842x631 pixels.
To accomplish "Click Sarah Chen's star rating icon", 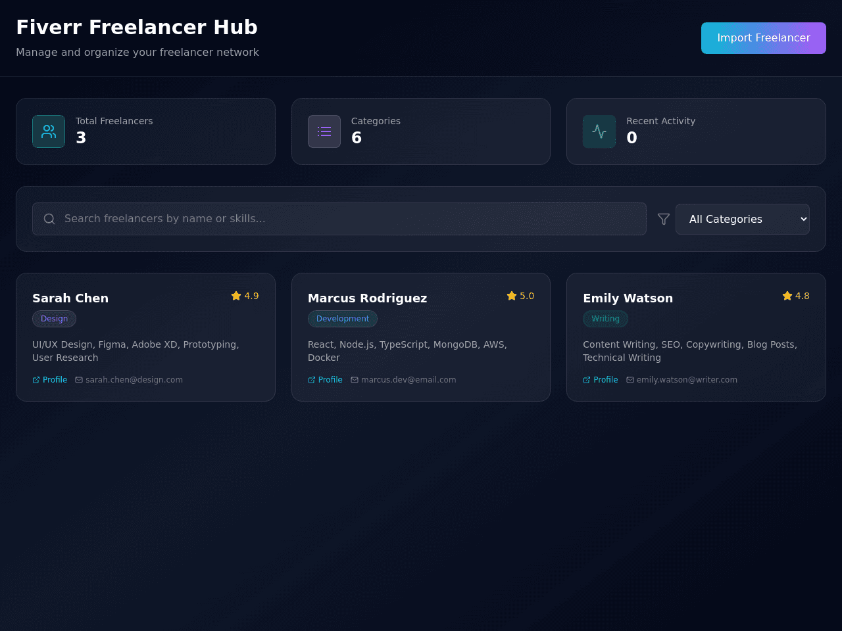I will [x=236, y=296].
